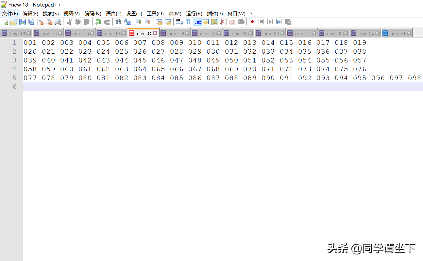Show the Function List panel
The height and width of the screenshot is (261, 423).
(x=223, y=22)
